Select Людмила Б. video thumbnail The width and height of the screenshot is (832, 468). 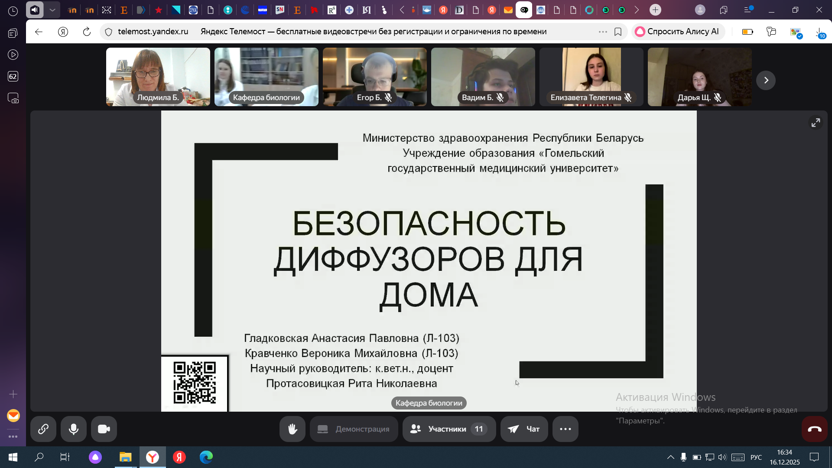(158, 77)
